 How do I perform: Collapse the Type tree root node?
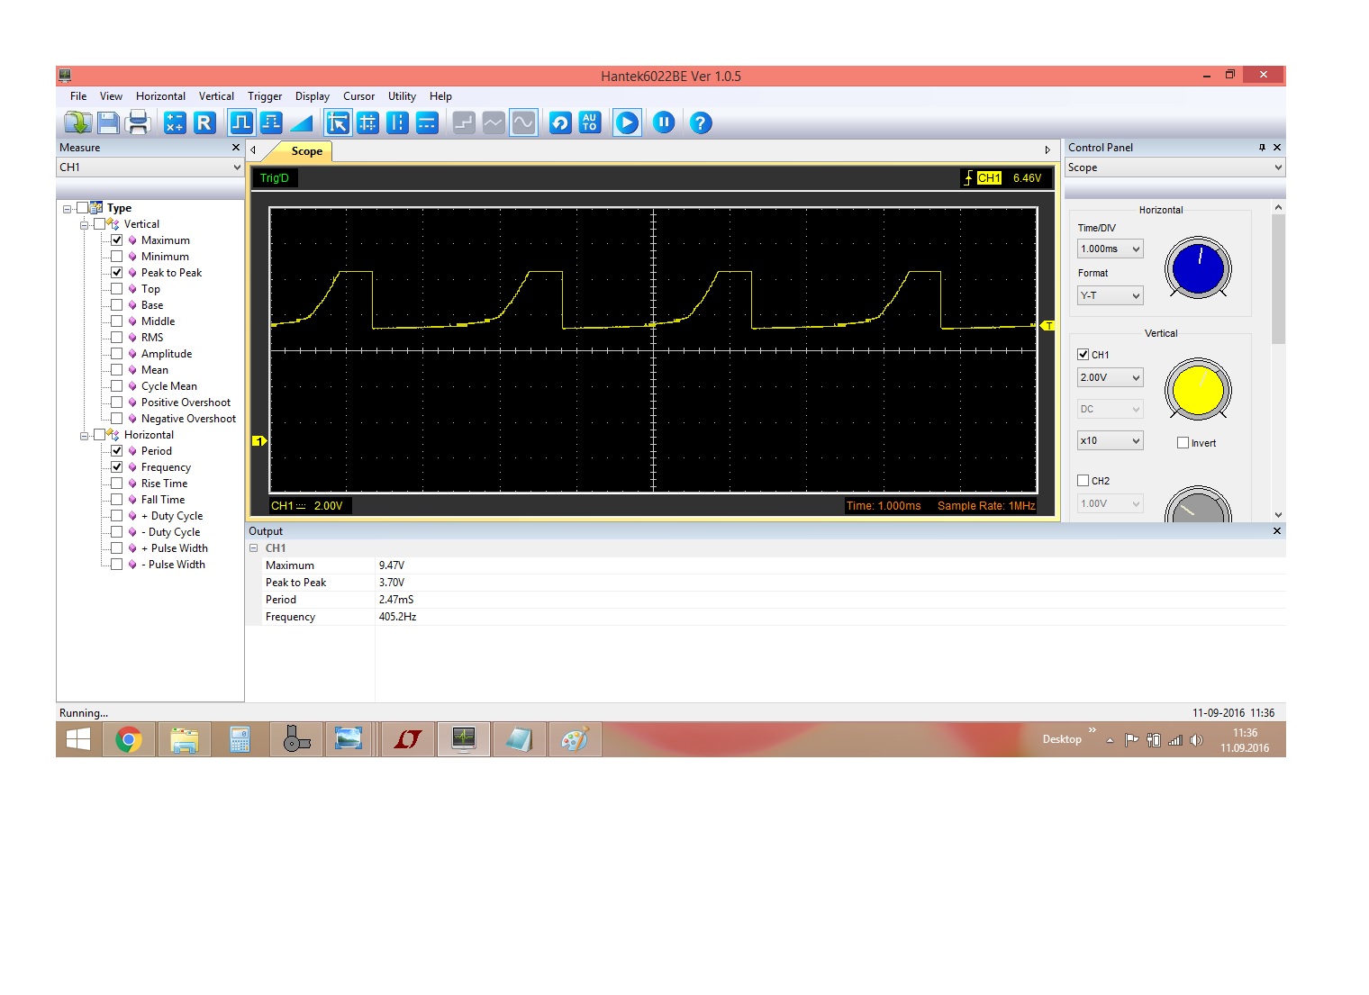click(67, 209)
